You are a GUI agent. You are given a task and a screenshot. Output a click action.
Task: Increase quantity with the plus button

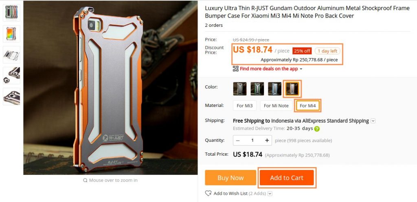[x=267, y=140]
